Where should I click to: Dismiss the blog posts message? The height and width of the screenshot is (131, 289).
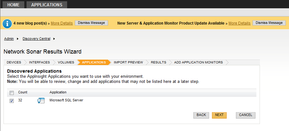coord(91,23)
